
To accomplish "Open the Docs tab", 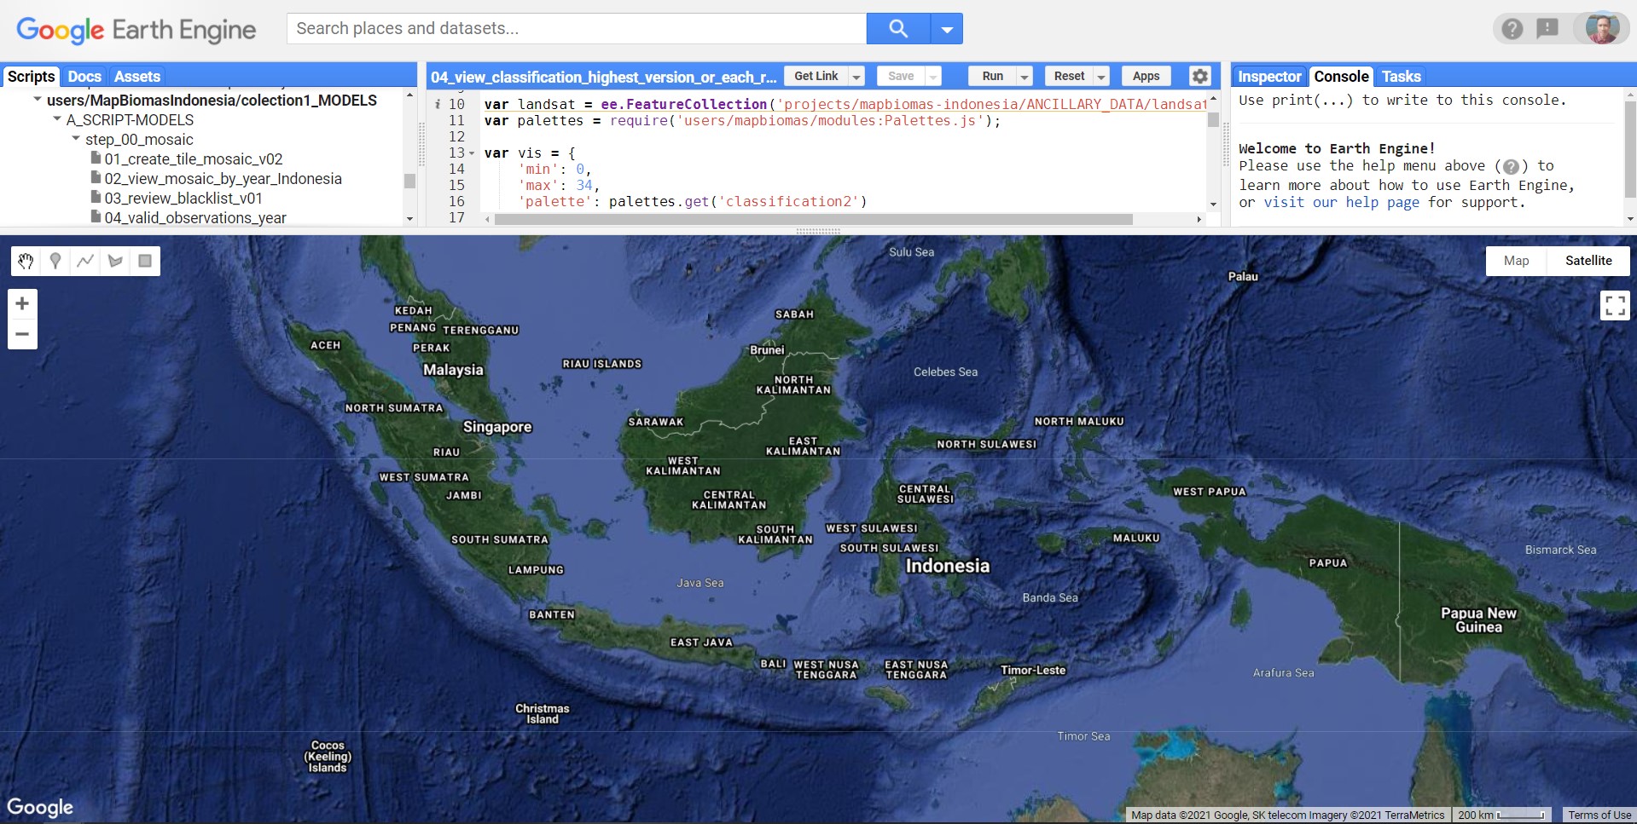I will (x=84, y=77).
